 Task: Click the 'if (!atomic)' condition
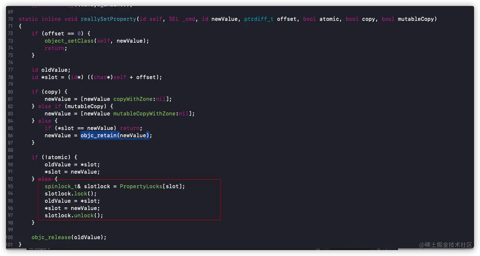click(x=51, y=157)
